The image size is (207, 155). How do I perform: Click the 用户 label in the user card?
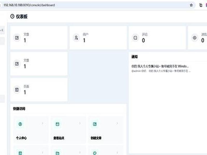pyautogui.click(x=86, y=34)
